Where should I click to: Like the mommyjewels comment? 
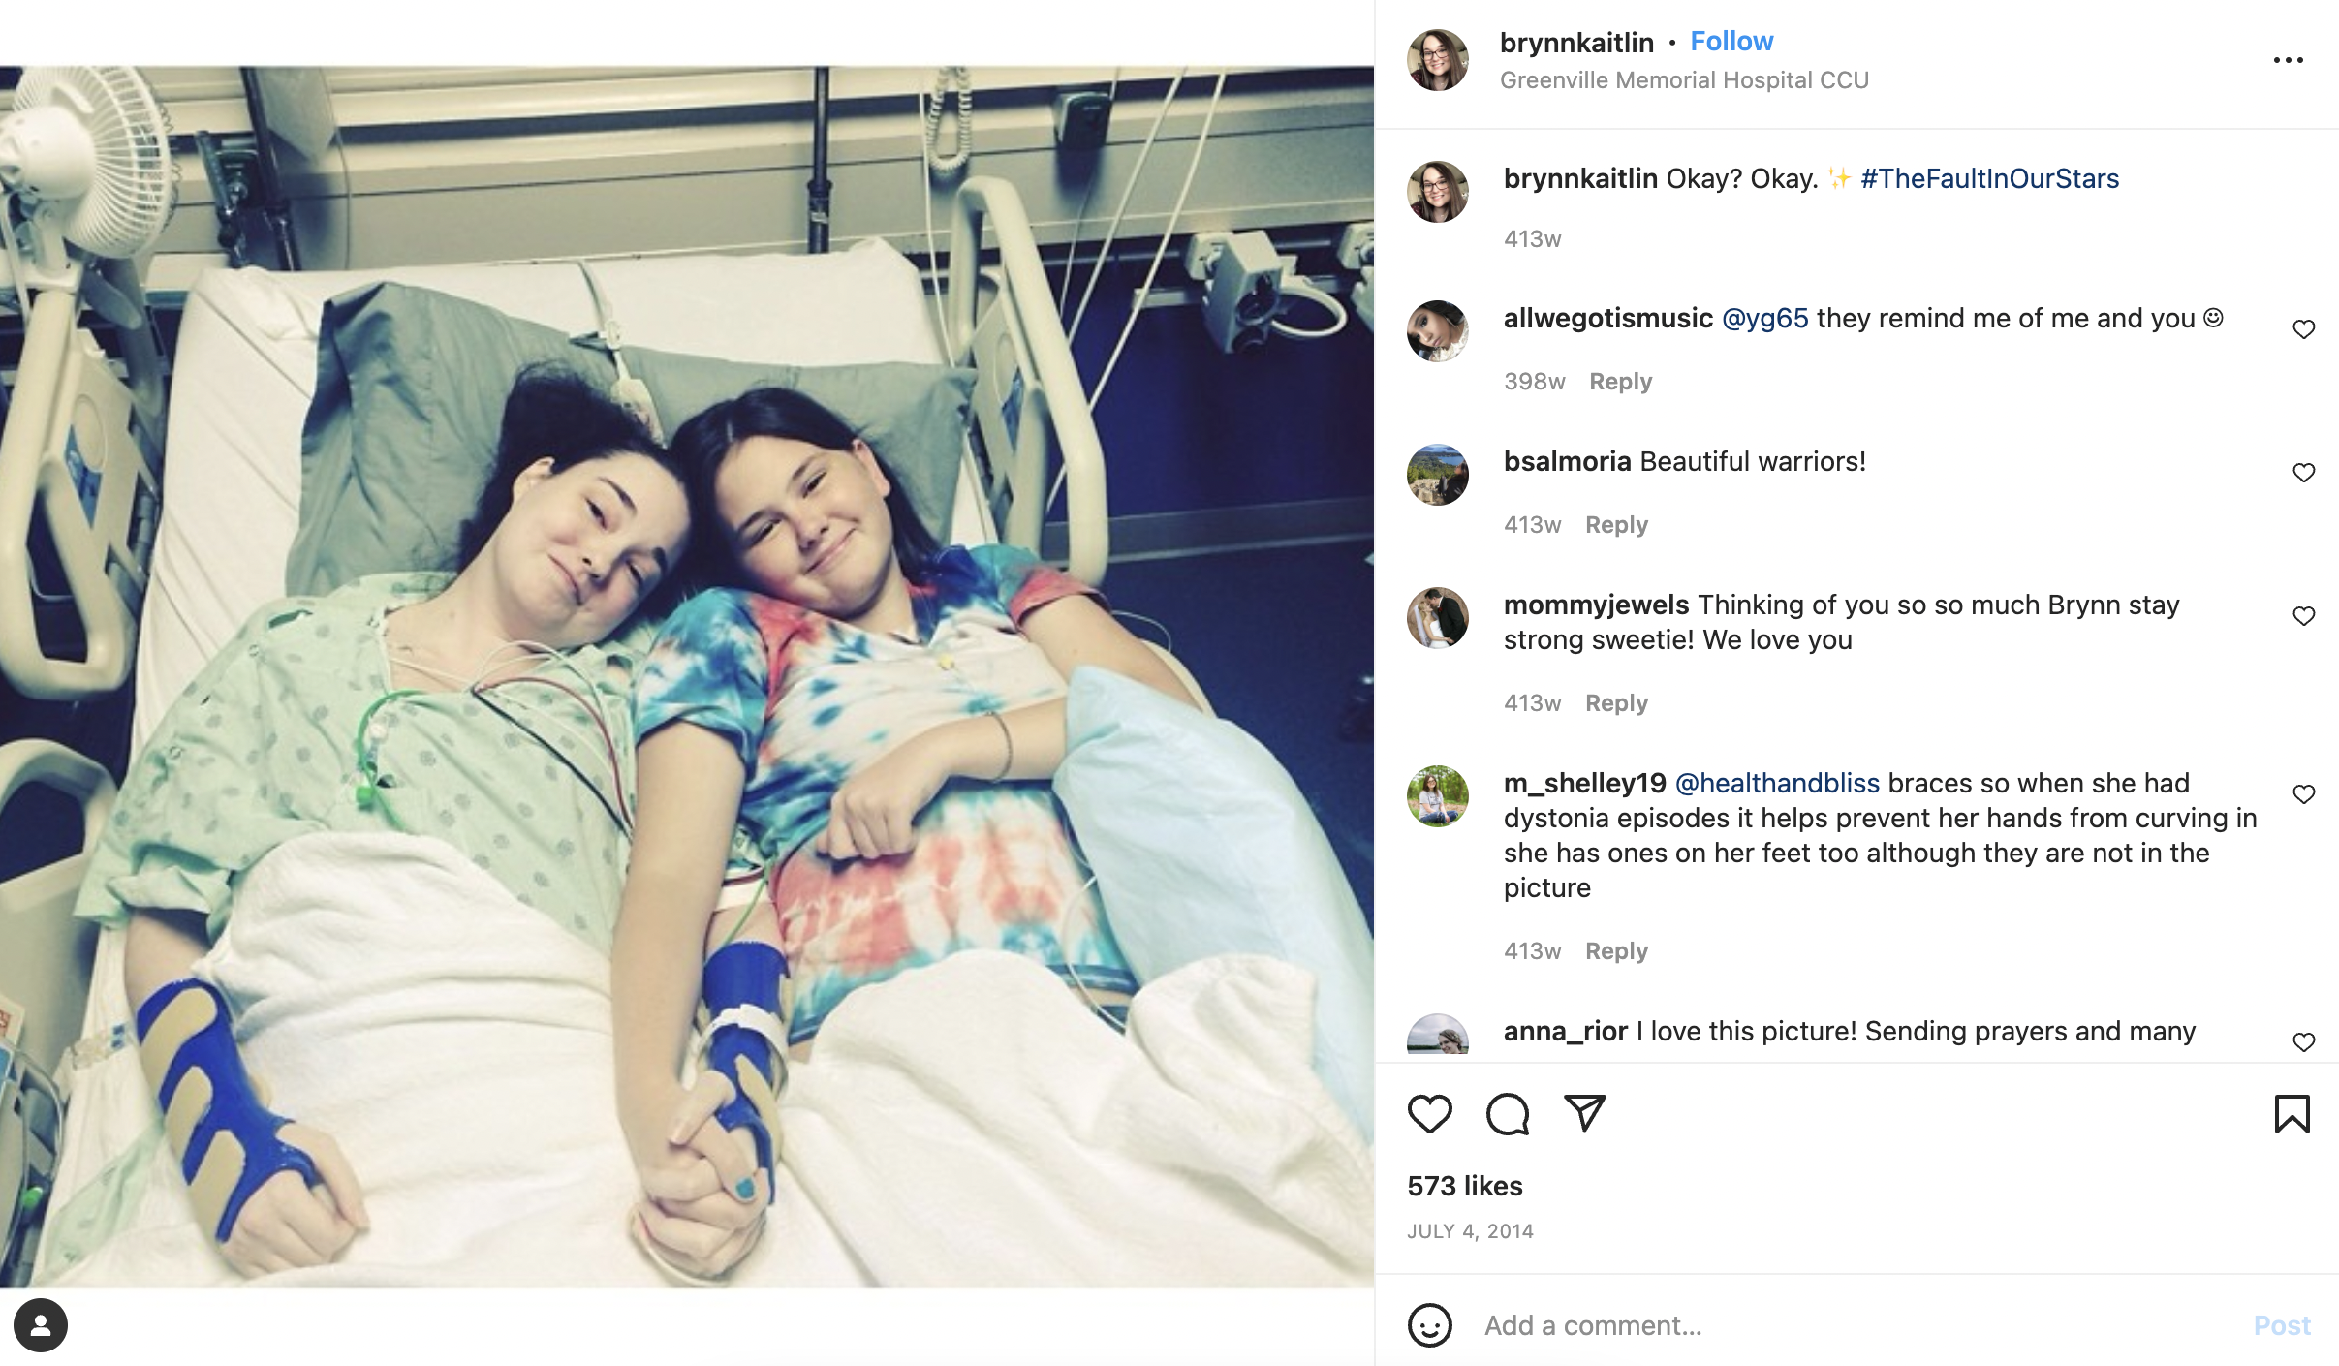click(2303, 616)
